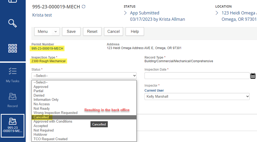Click the Save button
The width and height of the screenshot is (257, 142).
pos(71,31)
